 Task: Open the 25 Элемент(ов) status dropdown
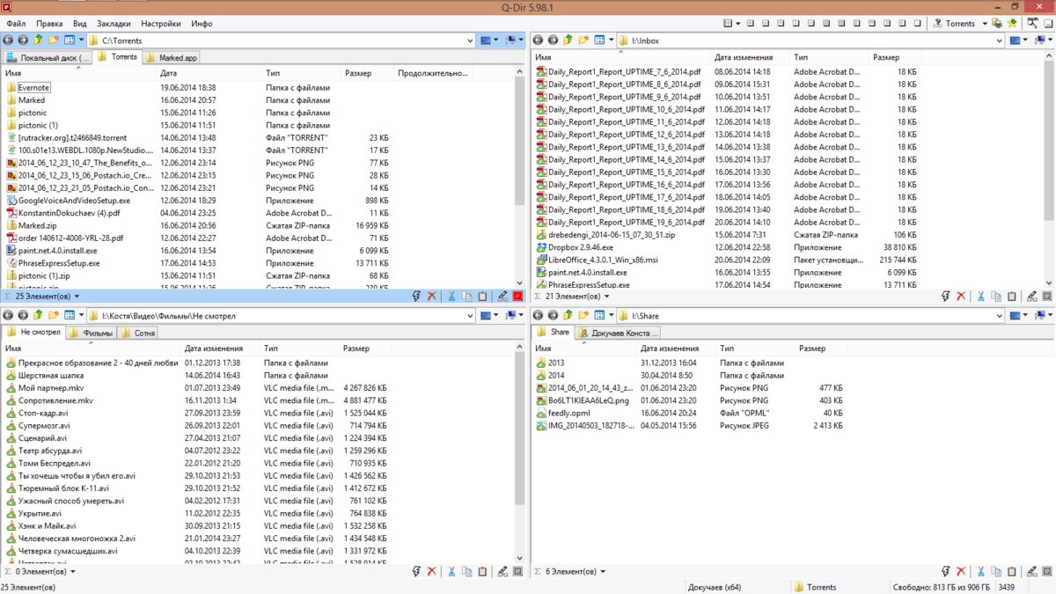tap(42, 297)
